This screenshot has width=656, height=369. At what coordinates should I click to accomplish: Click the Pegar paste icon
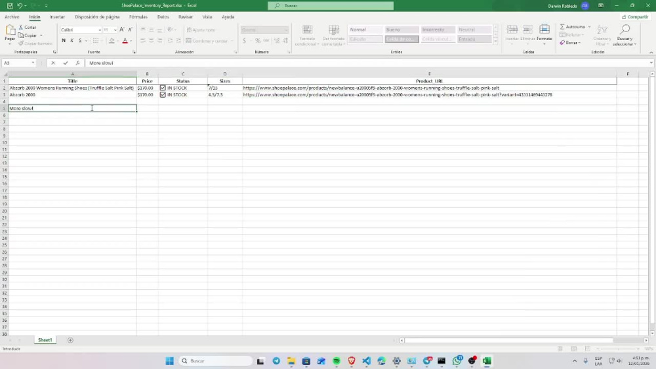point(10,31)
